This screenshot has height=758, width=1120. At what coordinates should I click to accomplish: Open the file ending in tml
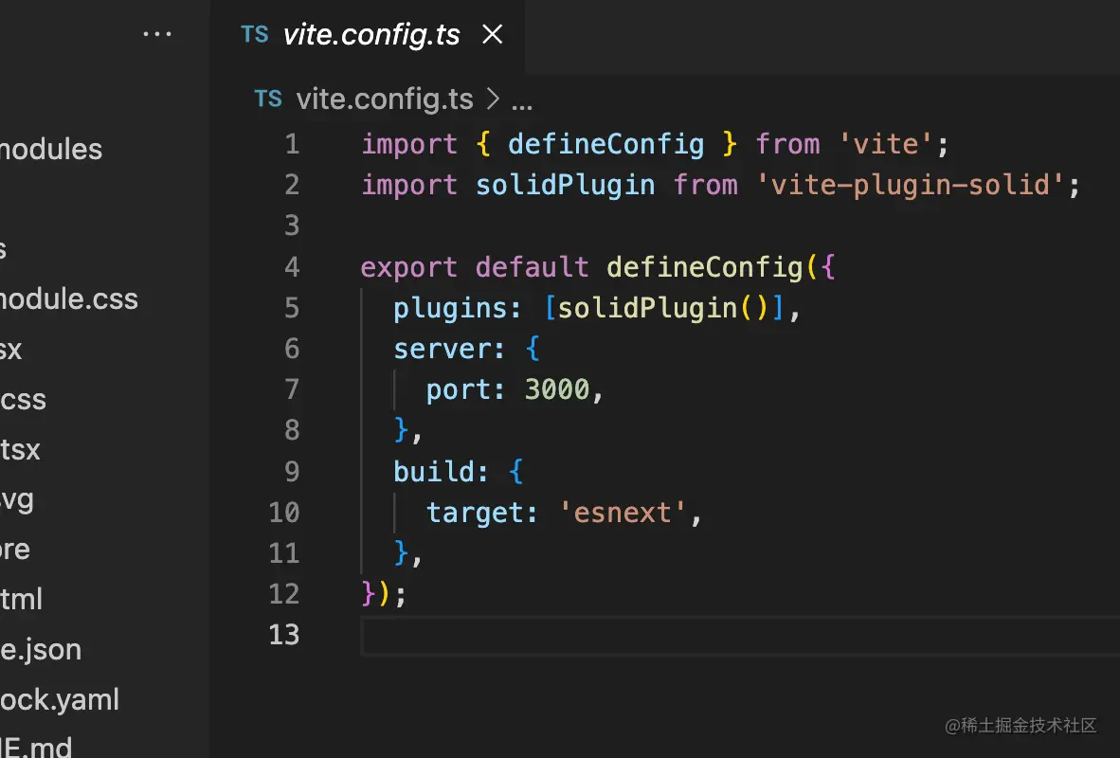pos(22,599)
